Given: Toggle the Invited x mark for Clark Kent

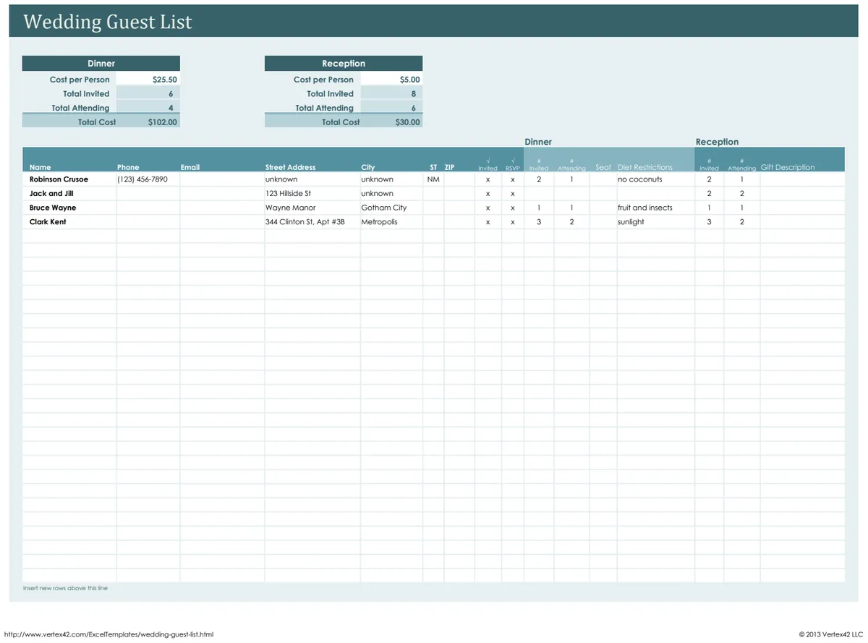Looking at the screenshot, I should [488, 222].
